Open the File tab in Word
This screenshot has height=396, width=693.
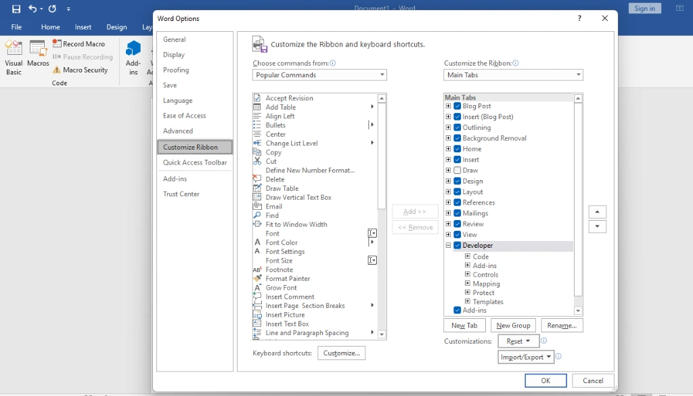pos(16,27)
